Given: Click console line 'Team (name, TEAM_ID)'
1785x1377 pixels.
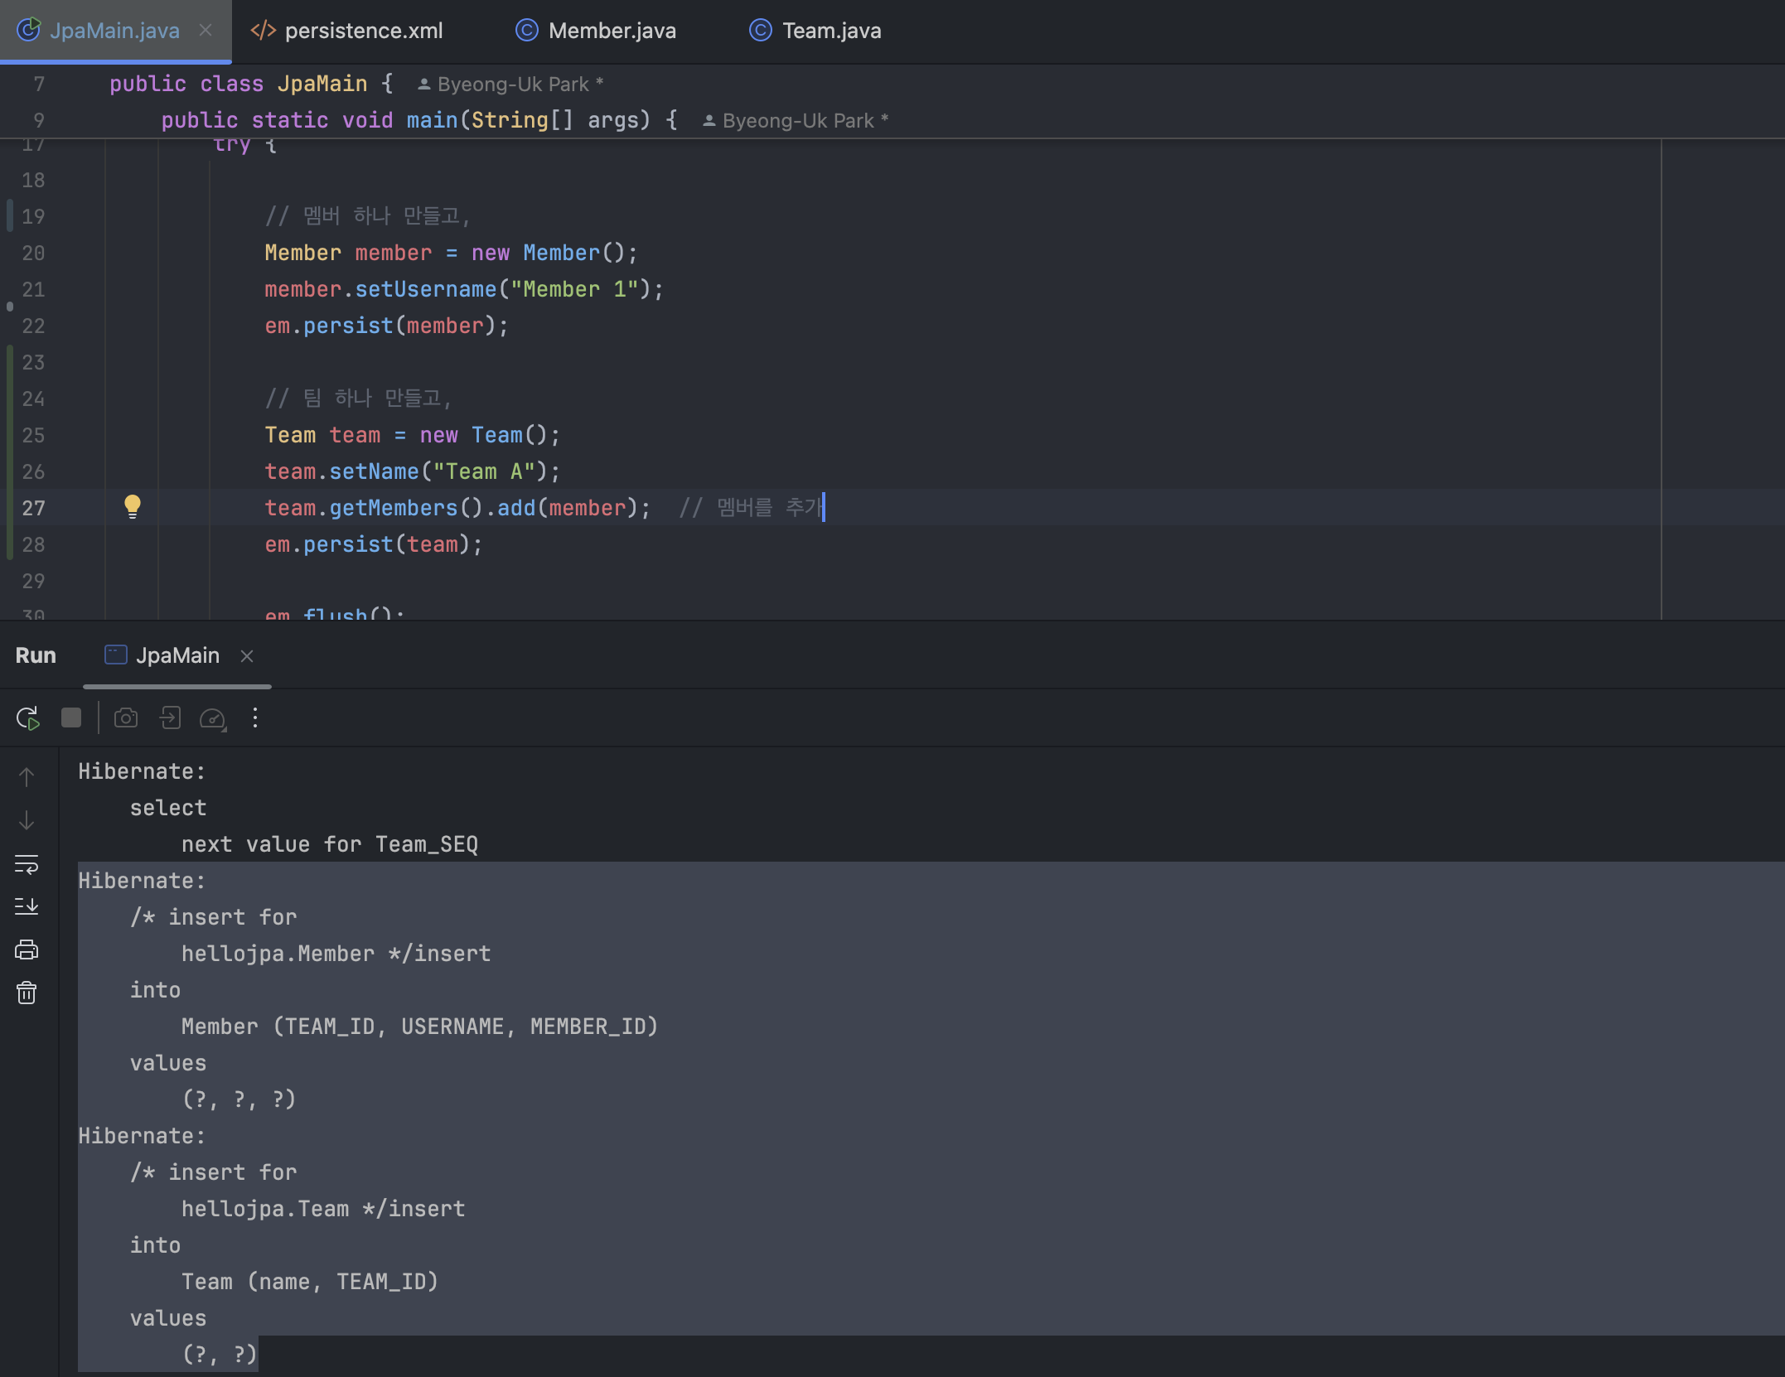Looking at the screenshot, I should coord(309,1282).
